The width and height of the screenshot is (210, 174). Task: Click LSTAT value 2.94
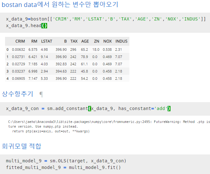tap(44, 71)
